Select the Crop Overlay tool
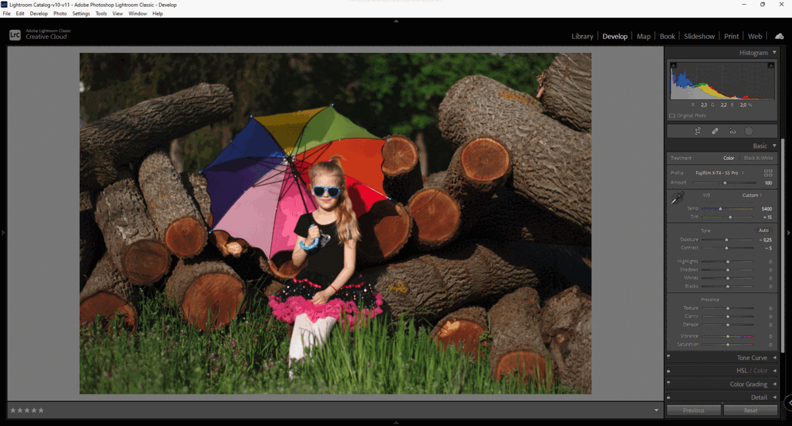 click(698, 131)
